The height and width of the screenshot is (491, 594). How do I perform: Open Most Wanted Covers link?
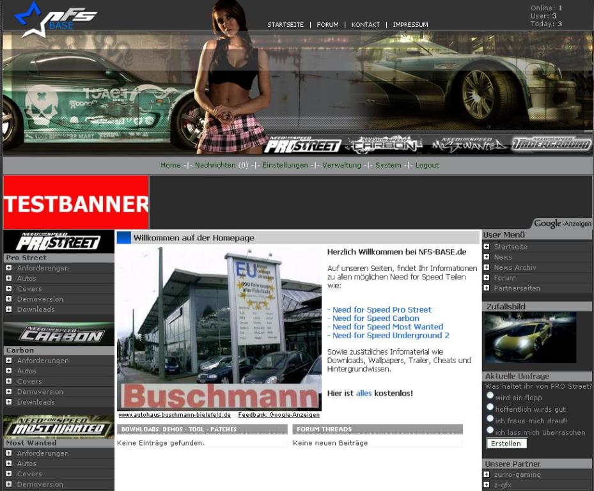point(29,474)
